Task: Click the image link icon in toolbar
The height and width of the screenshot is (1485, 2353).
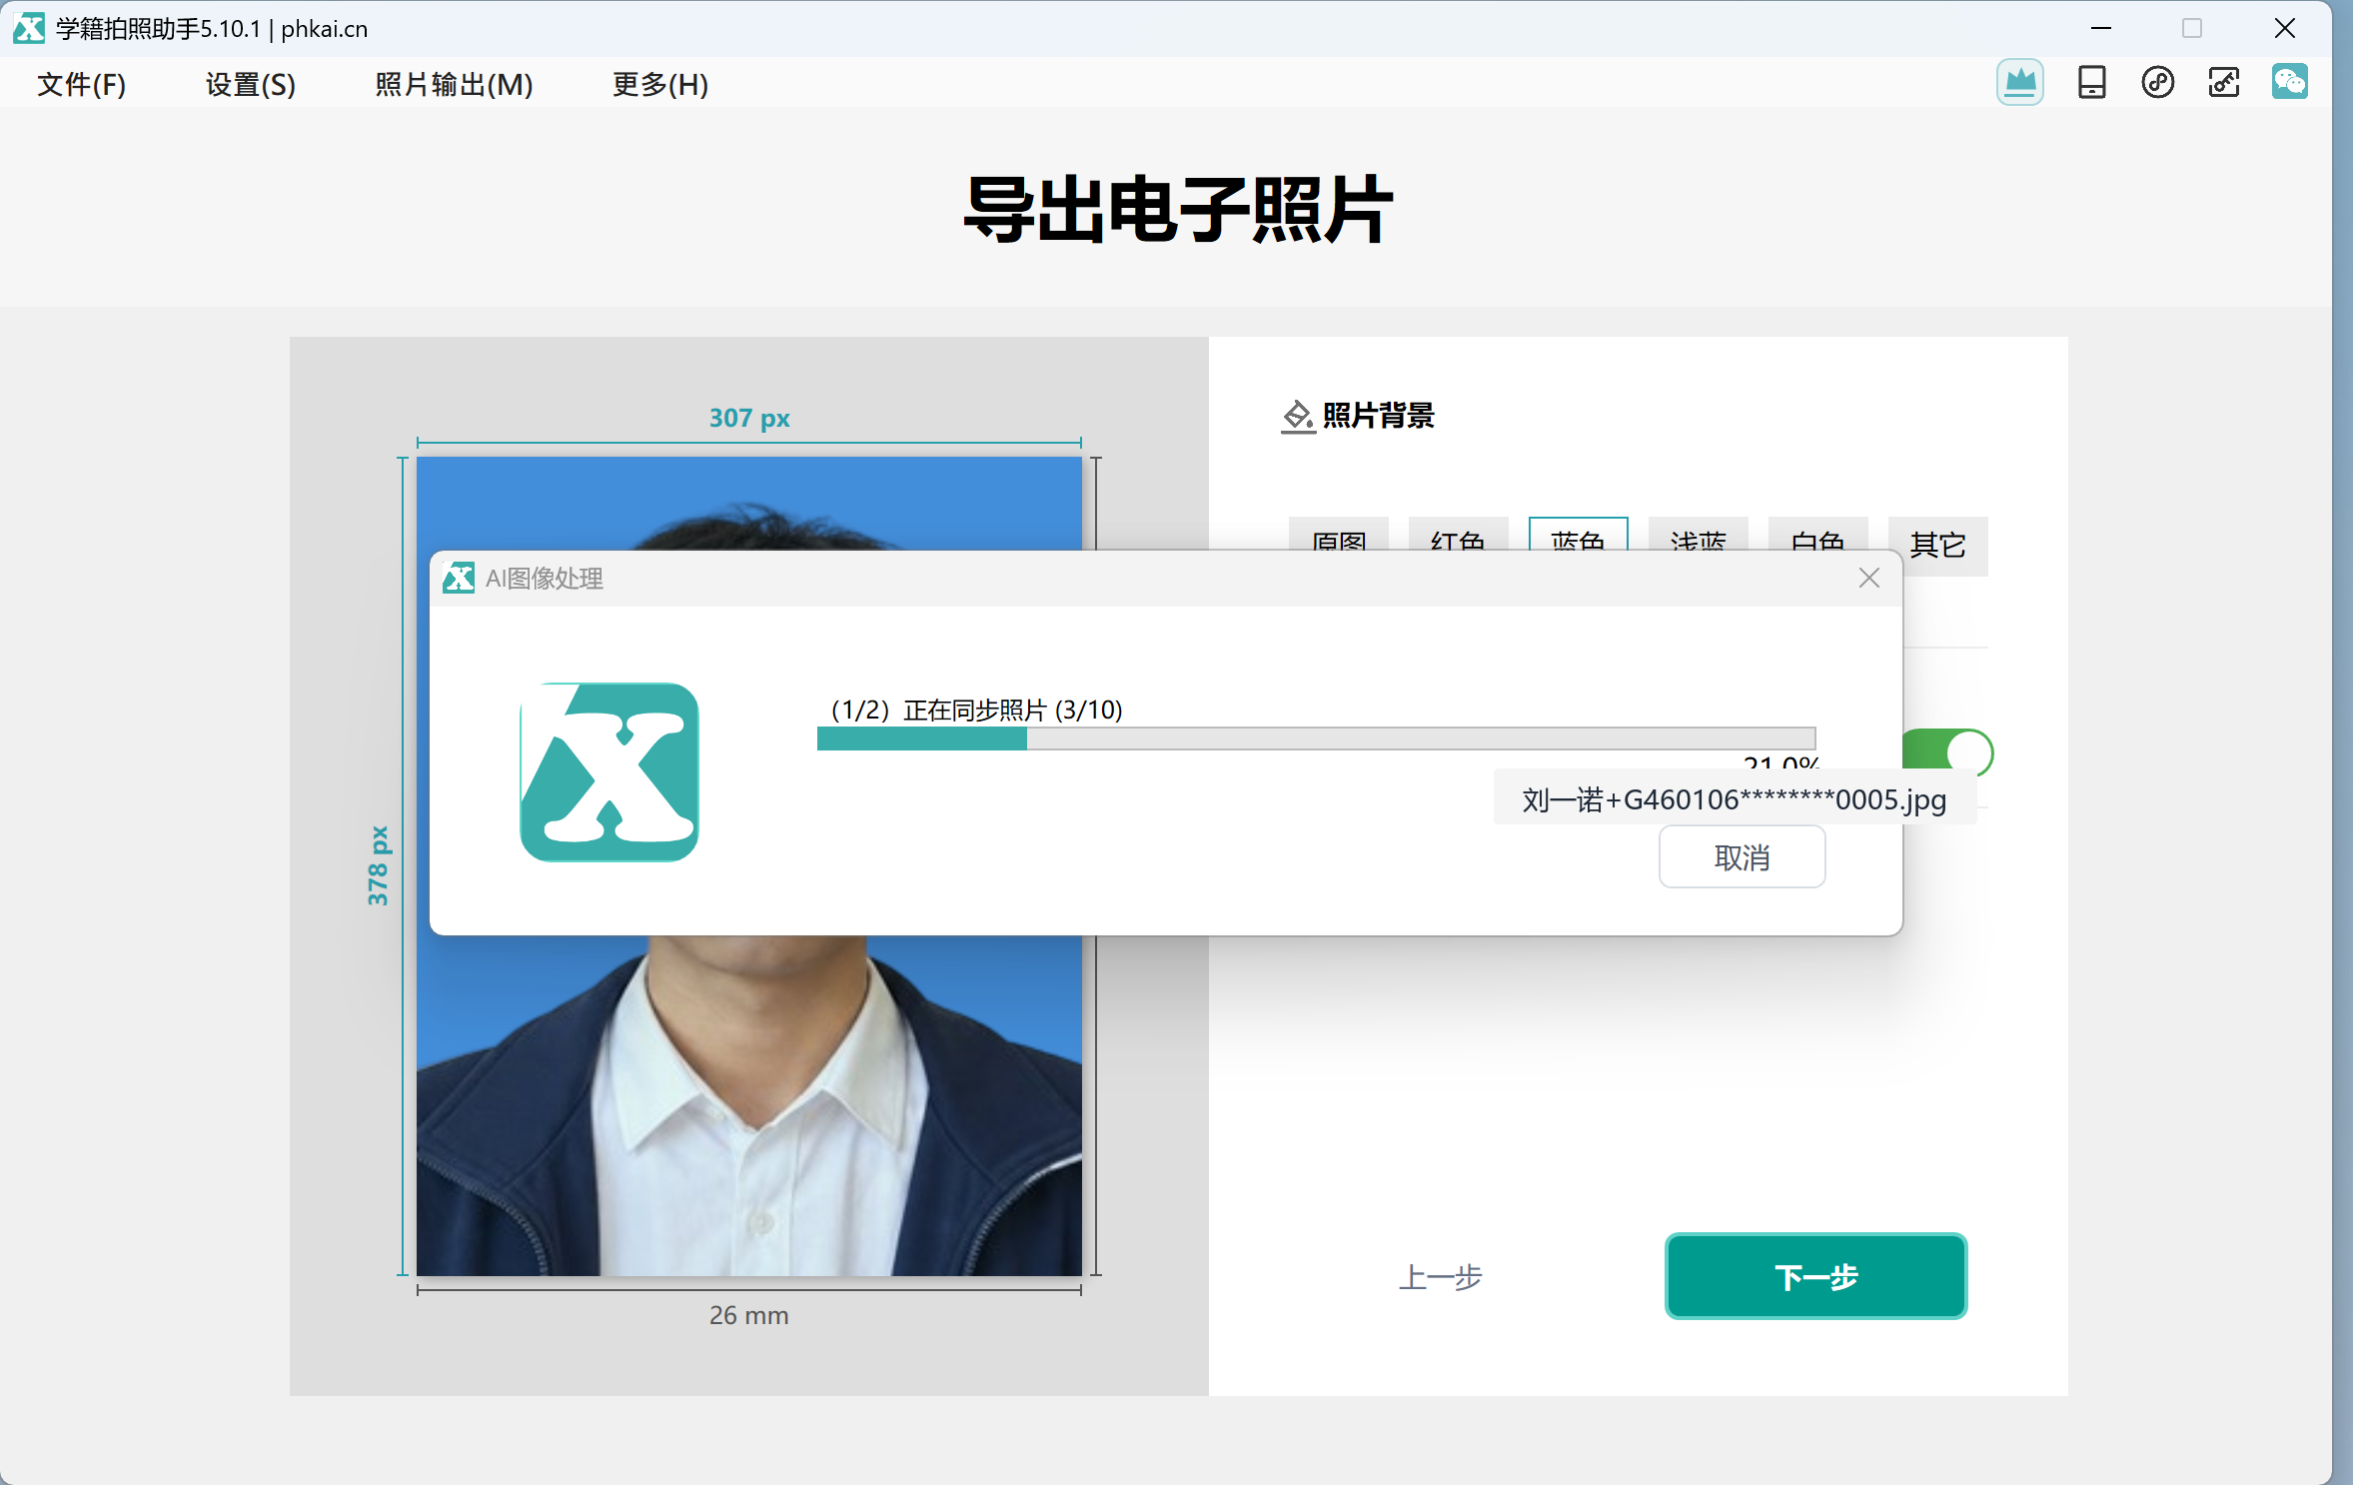Action: (2223, 82)
